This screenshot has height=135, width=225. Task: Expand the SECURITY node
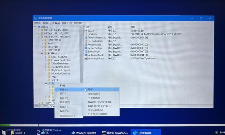[x=42, y=47]
